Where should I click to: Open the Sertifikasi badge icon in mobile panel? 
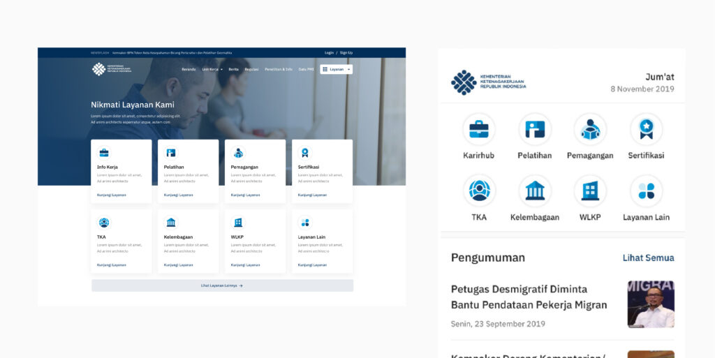pos(646,129)
